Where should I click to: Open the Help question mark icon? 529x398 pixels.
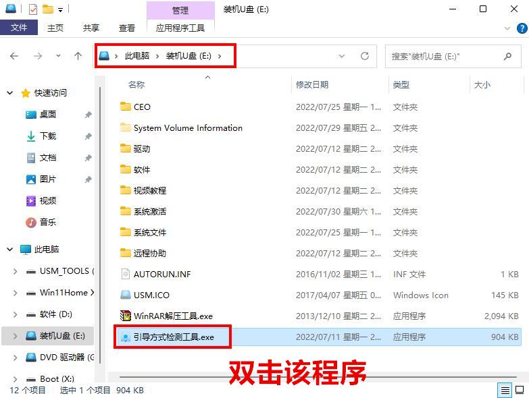pyautogui.click(x=522, y=28)
